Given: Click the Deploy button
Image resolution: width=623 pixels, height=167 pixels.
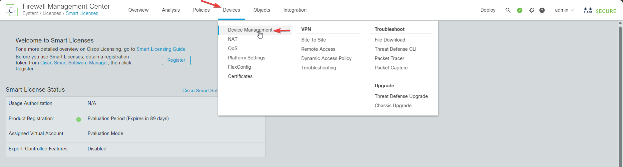Looking at the screenshot, I should 488,10.
